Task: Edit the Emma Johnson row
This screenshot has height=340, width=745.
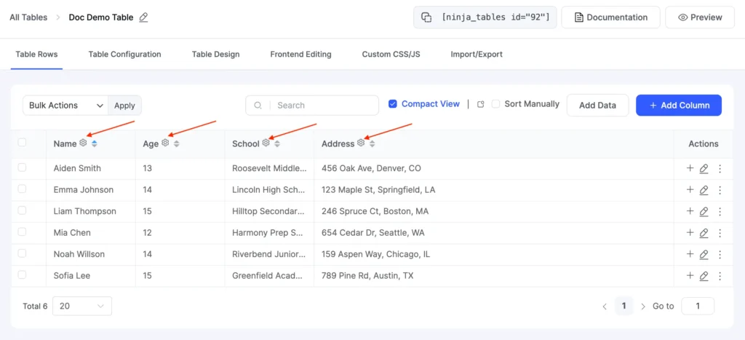Action: (704, 190)
